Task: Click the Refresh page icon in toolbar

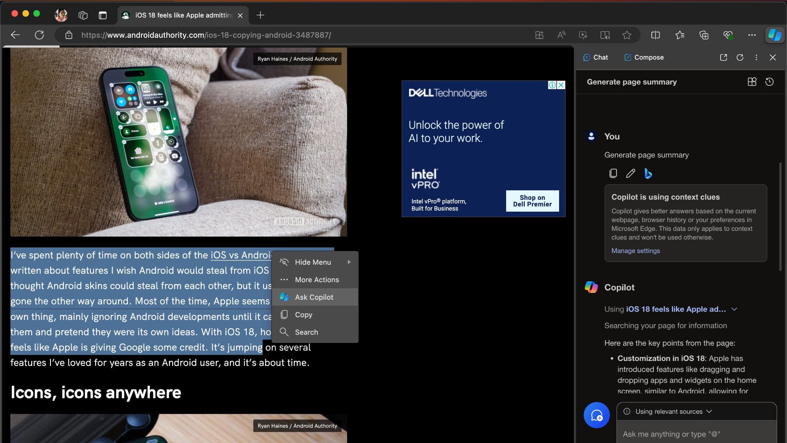Action: tap(39, 35)
